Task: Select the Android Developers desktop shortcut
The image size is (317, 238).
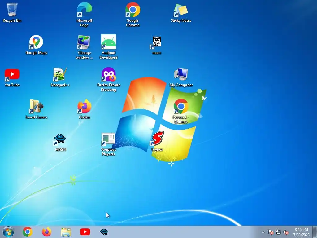Action: [109, 47]
